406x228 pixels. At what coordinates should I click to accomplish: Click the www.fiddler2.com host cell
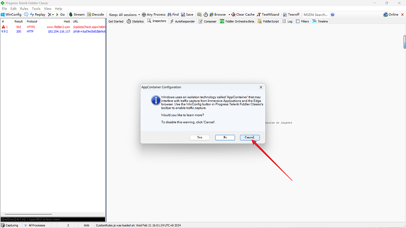tap(58, 27)
